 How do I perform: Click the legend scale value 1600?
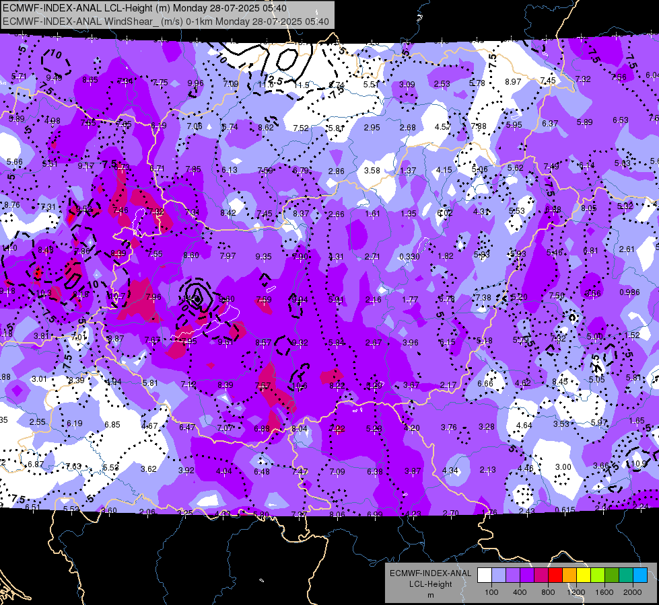[x=604, y=592]
